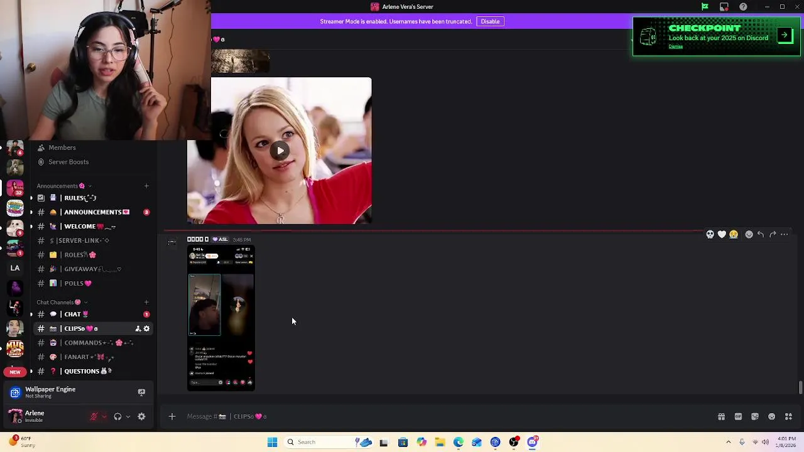Image resolution: width=804 pixels, height=452 pixels.
Task: Open the Help question mark icon
Action: [x=743, y=7]
